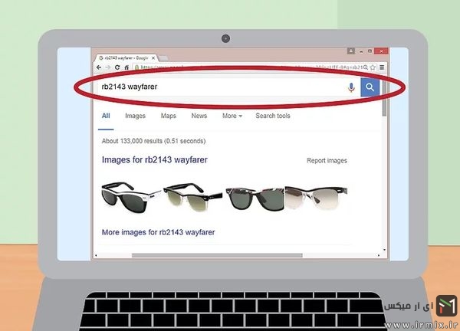Minimize the browser window
Image resolution: width=460 pixels, height=331 pixels.
coord(361,51)
